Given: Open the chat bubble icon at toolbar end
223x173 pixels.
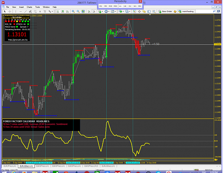Looking at the screenshot, I should (219, 11).
